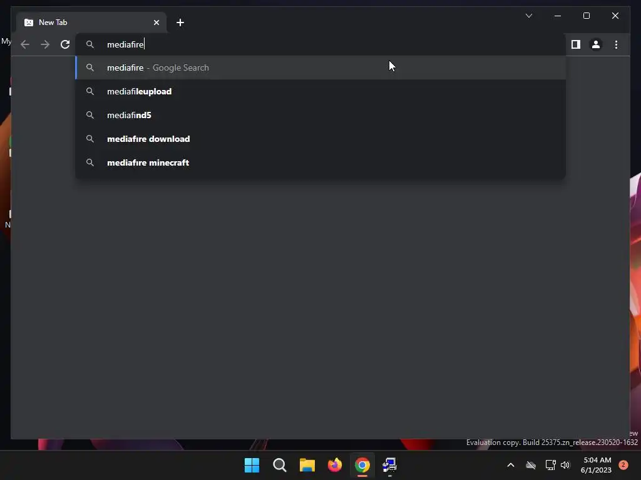Go back to previous page
This screenshot has width=641, height=480.
(25, 44)
